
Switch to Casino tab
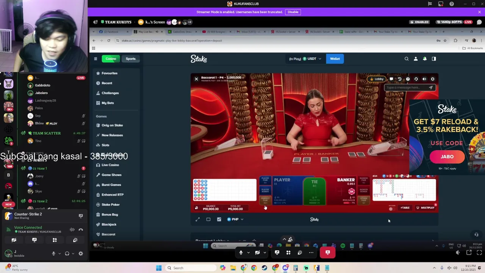tap(111, 59)
